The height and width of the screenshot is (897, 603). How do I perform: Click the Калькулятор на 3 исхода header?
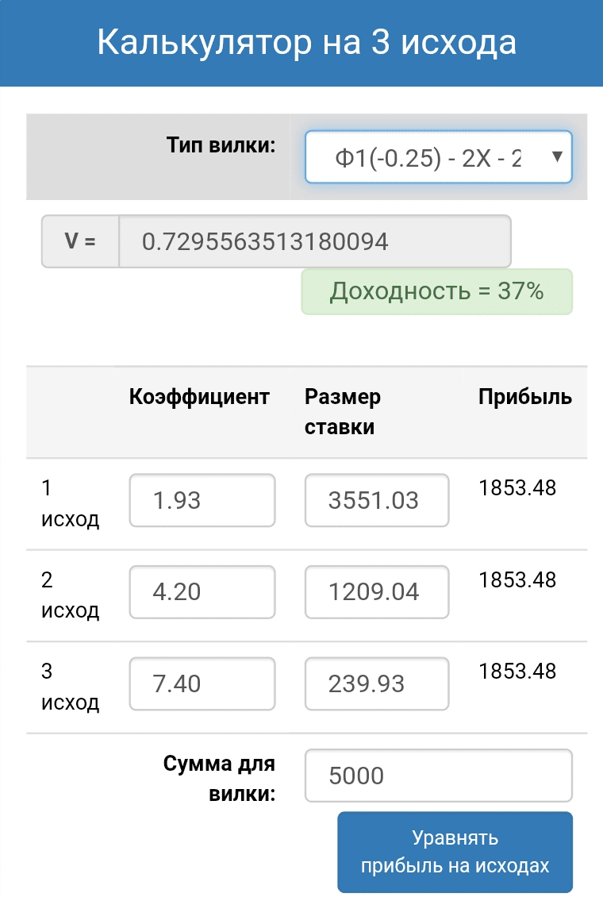click(306, 42)
